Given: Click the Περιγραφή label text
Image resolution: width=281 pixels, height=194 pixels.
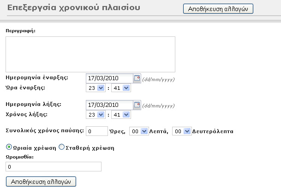Looking at the screenshot, I should pos(20,30).
